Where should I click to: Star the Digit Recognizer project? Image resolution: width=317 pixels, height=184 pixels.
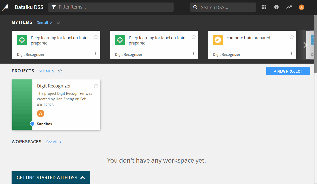tap(96, 86)
